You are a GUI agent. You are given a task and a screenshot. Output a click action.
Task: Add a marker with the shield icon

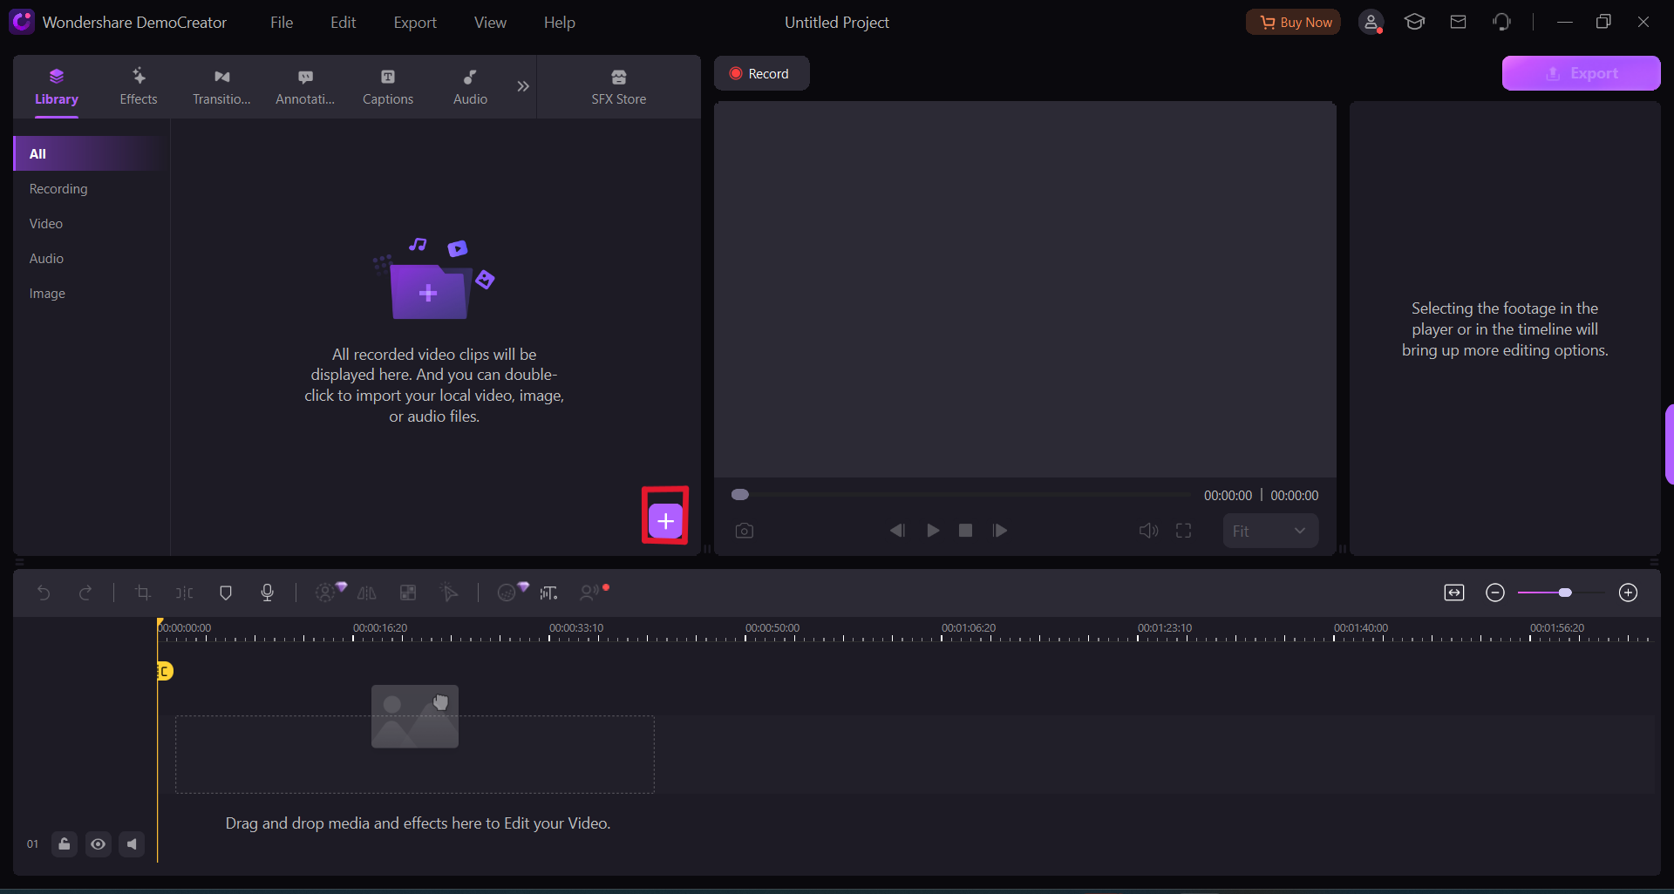click(x=226, y=593)
